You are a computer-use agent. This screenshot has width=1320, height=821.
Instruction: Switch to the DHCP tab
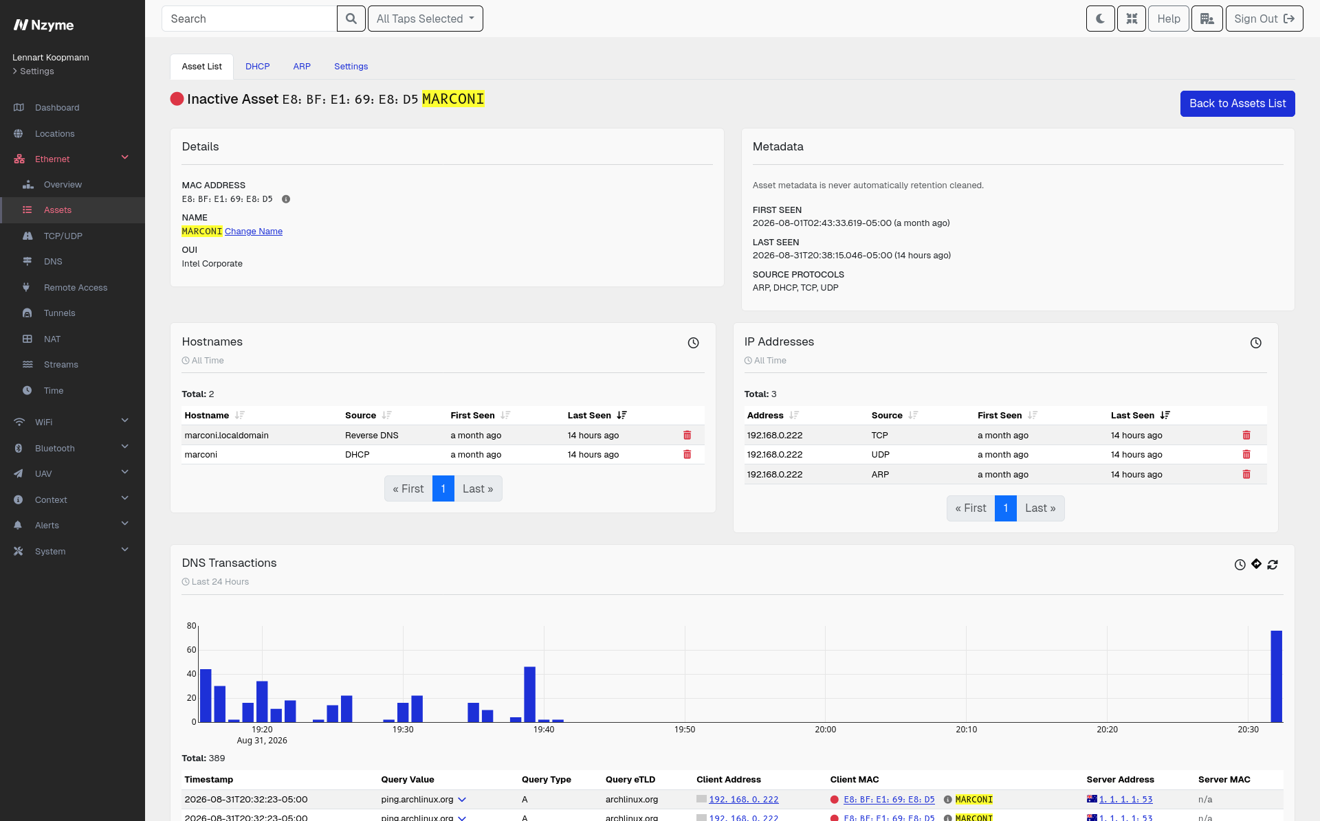pos(257,67)
